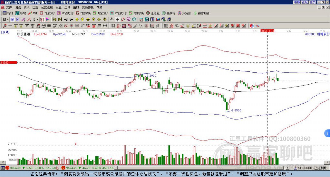Jump to first bar with skip-to-start icon
This screenshot has height=177, width=330.
coord(54,20)
